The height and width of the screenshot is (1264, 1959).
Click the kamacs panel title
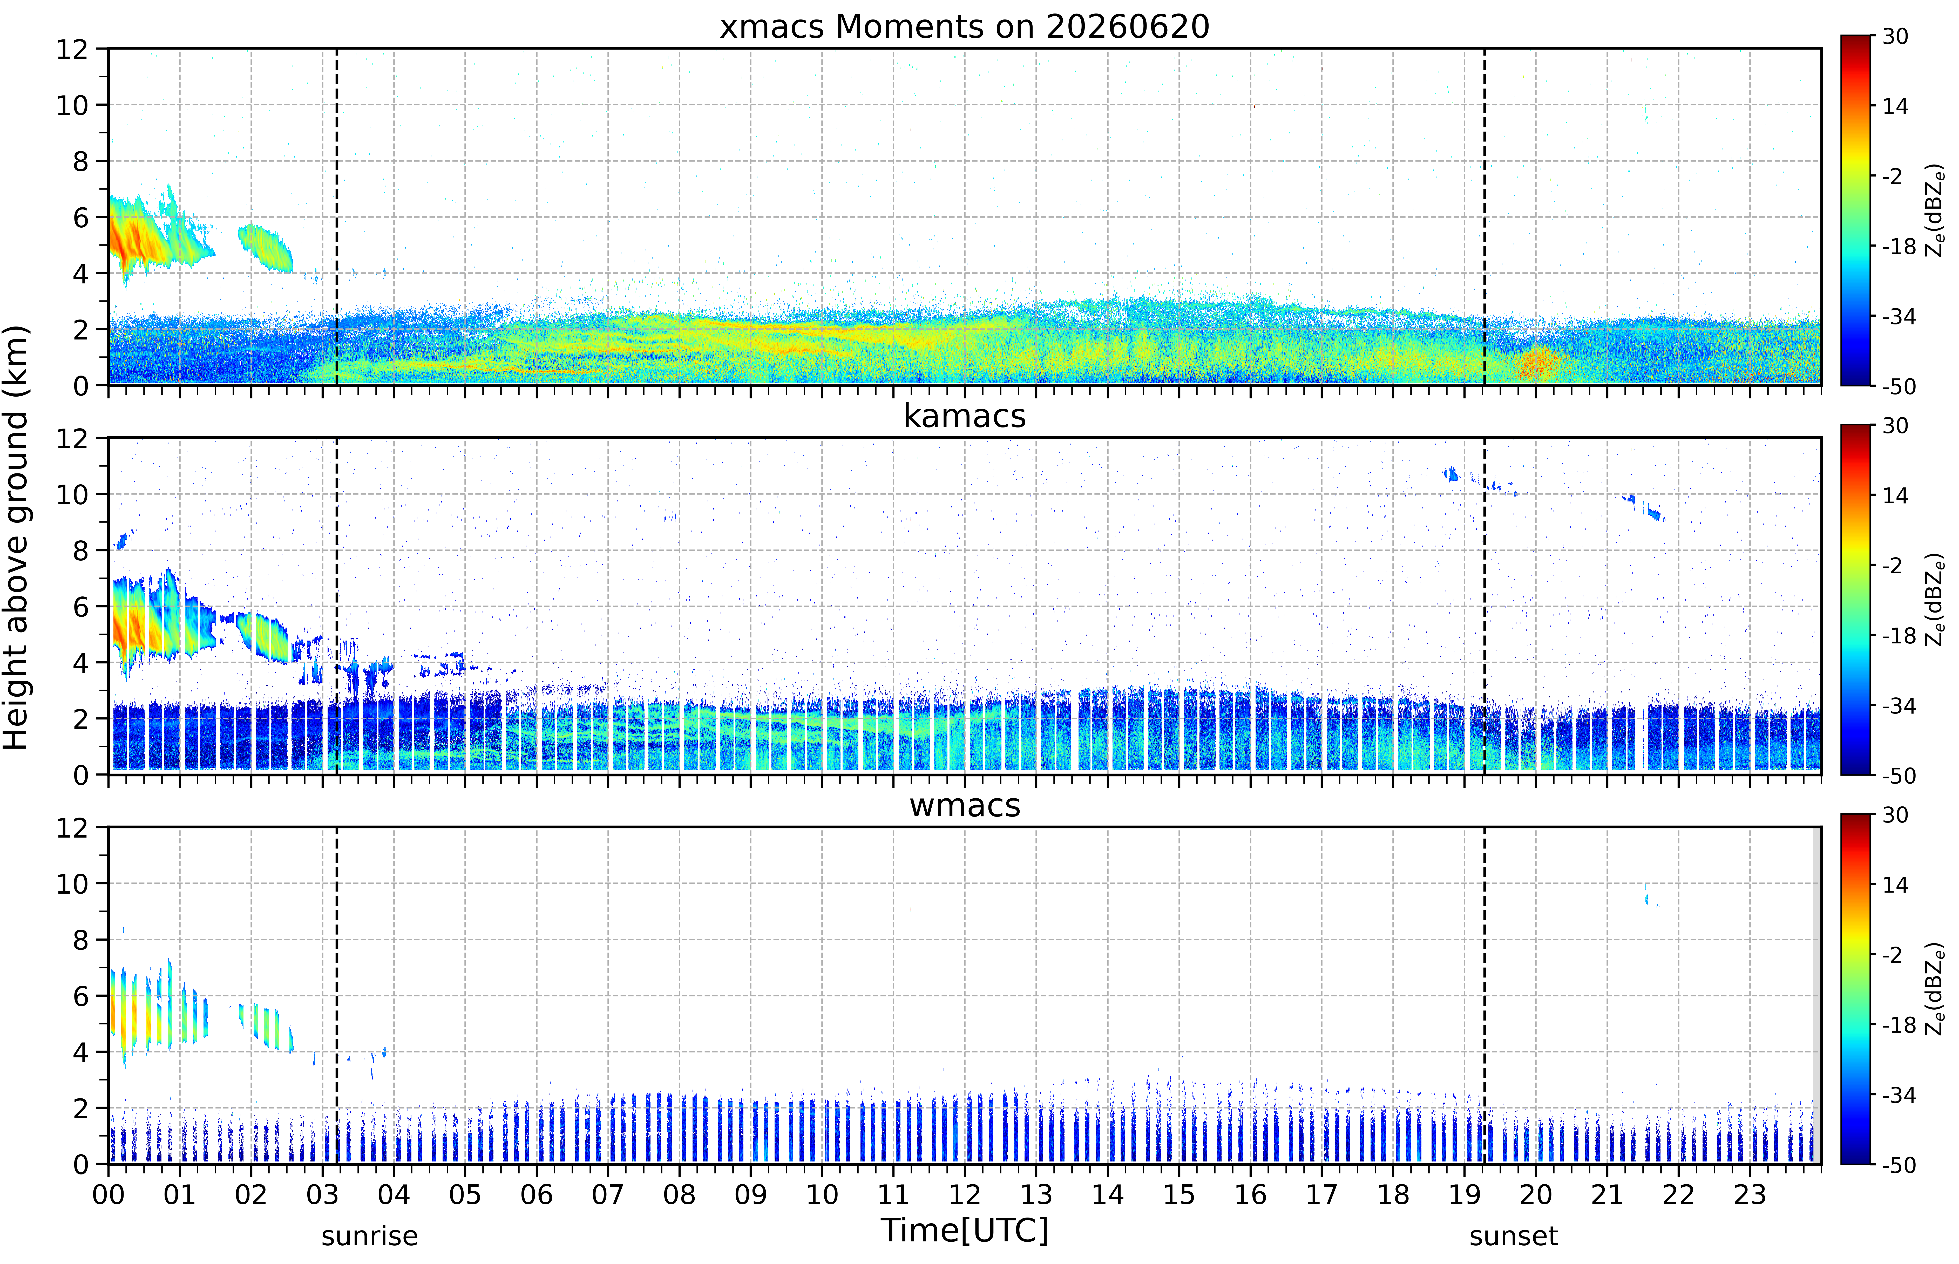pos(964,416)
